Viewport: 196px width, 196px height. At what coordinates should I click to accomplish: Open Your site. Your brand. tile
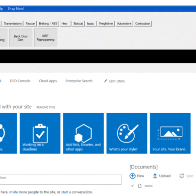pyautogui.click(x=170, y=133)
